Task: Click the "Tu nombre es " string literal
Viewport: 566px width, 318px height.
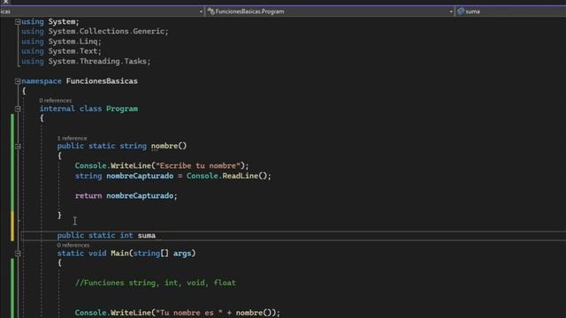Action: (x=189, y=313)
